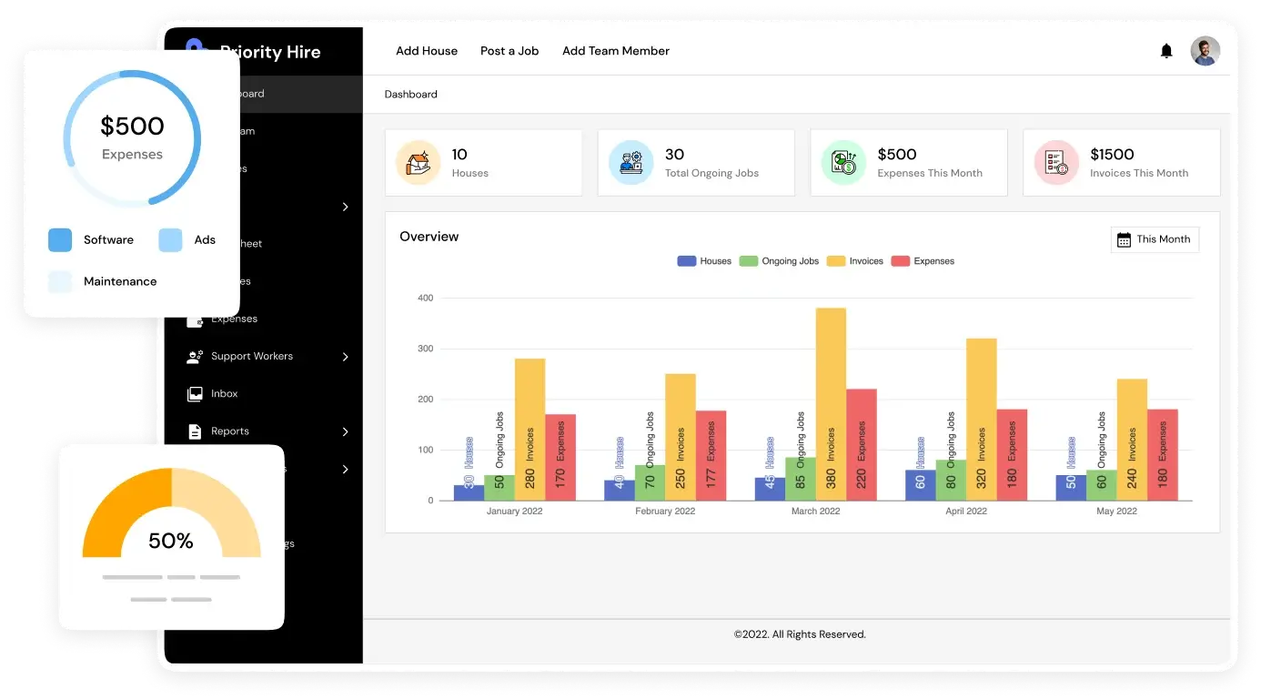The image size is (1261, 699).
Task: Click the Add Team Member link
Action: tap(616, 51)
